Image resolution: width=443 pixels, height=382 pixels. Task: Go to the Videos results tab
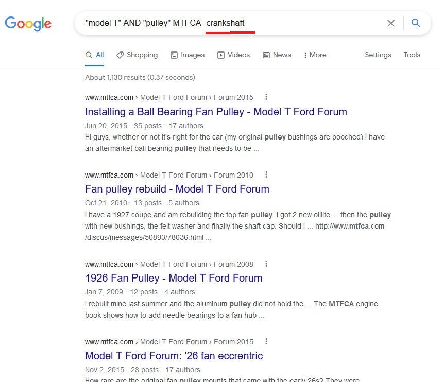tap(233, 55)
